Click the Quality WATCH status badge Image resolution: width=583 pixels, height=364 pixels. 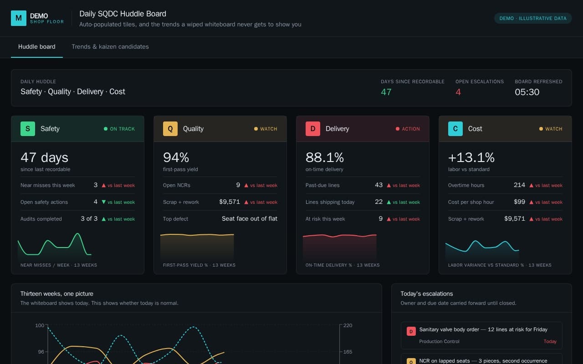pos(266,129)
